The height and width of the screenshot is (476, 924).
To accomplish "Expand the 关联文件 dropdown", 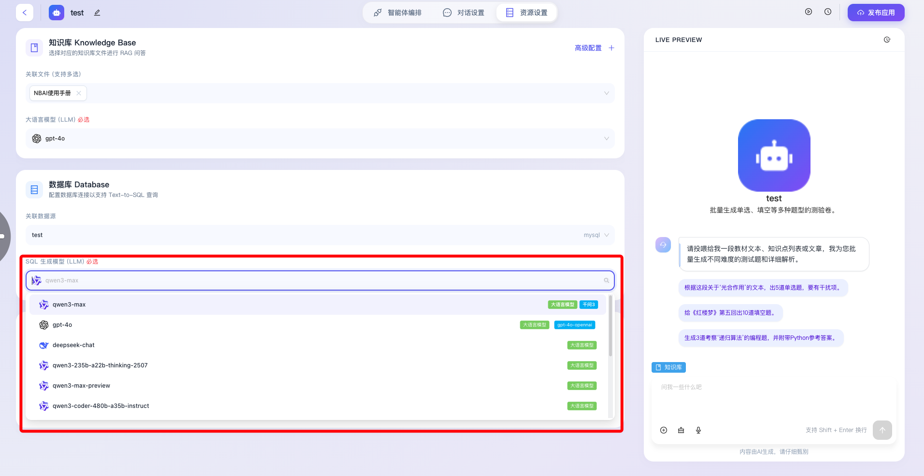I will (x=606, y=93).
